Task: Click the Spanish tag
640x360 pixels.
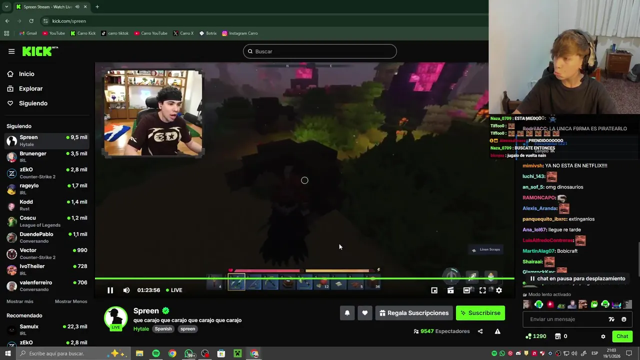Action: 163,329
